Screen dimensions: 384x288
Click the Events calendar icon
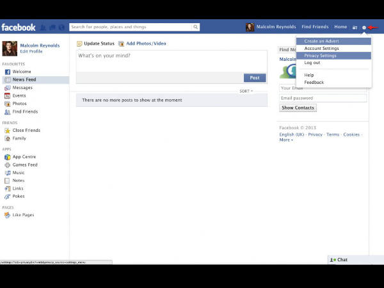pos(8,95)
